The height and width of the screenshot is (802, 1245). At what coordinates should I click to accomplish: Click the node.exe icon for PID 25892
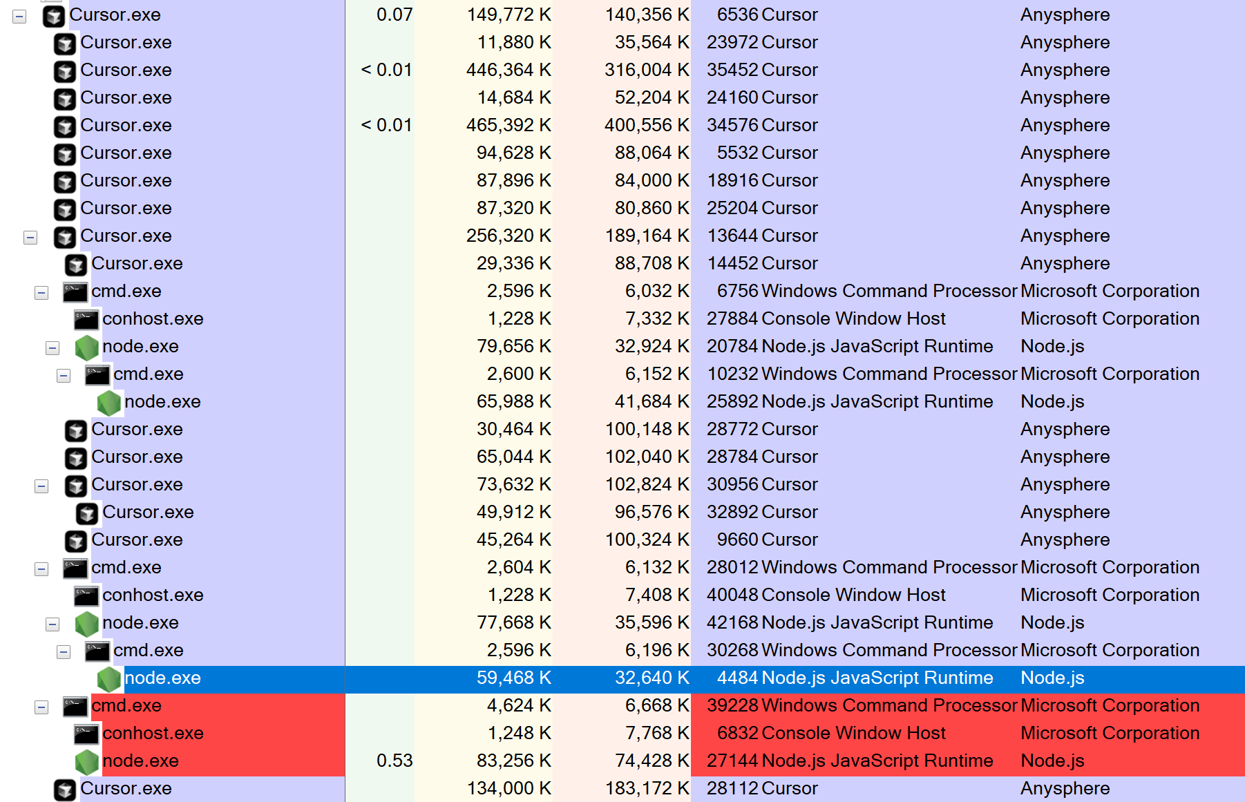click(108, 401)
